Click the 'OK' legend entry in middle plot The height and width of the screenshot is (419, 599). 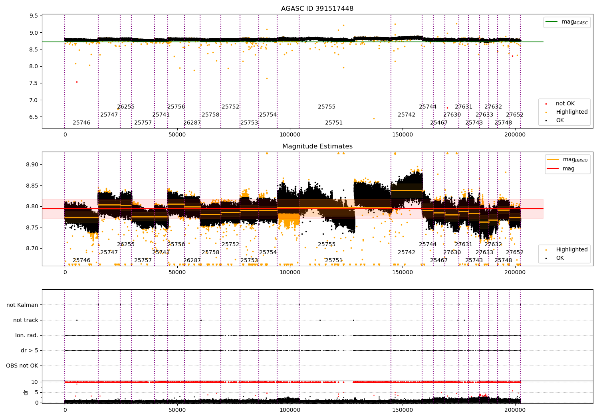click(x=560, y=258)
